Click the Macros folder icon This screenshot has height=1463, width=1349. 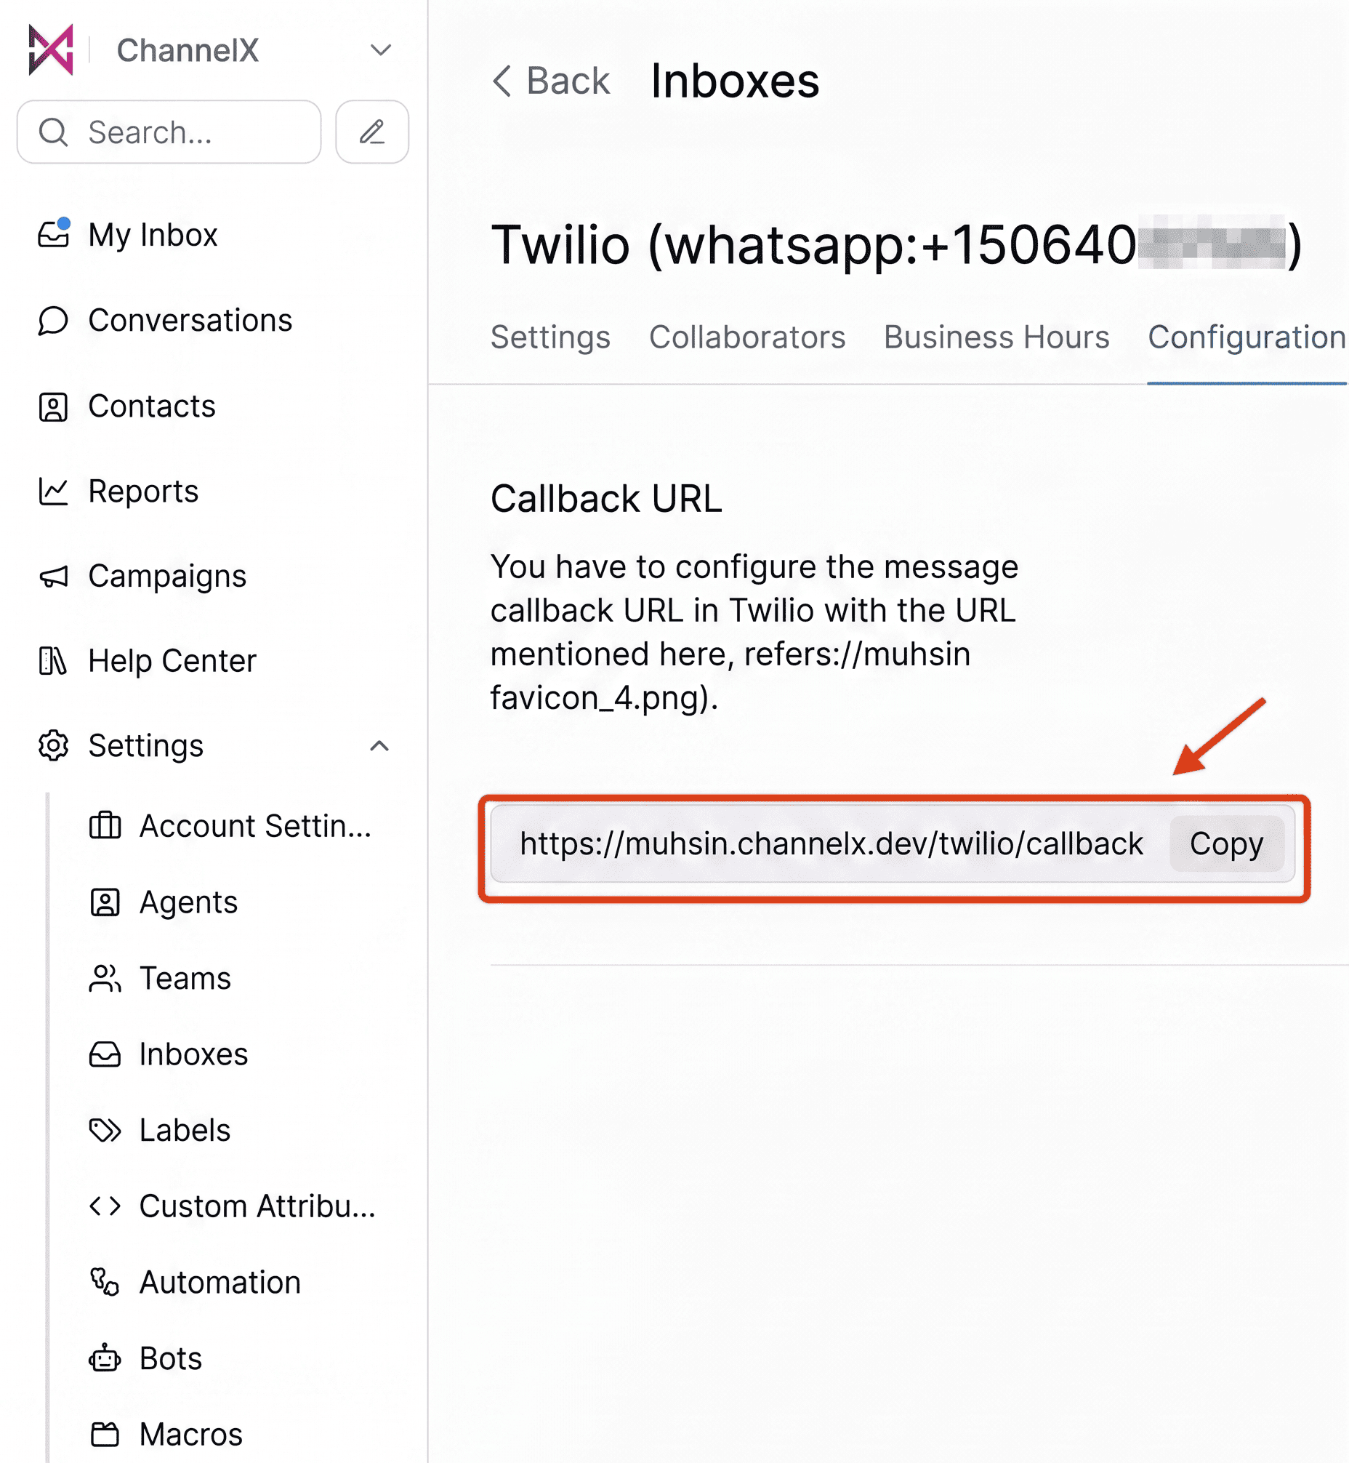coord(105,1435)
